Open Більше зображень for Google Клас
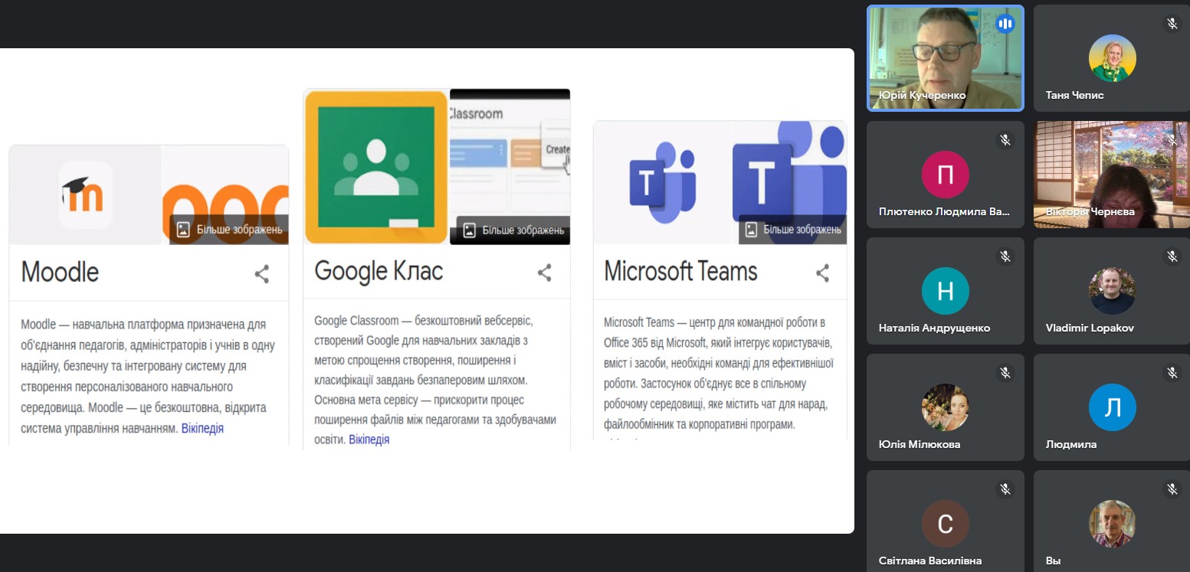The height and width of the screenshot is (572, 1190). pyautogui.click(x=513, y=230)
